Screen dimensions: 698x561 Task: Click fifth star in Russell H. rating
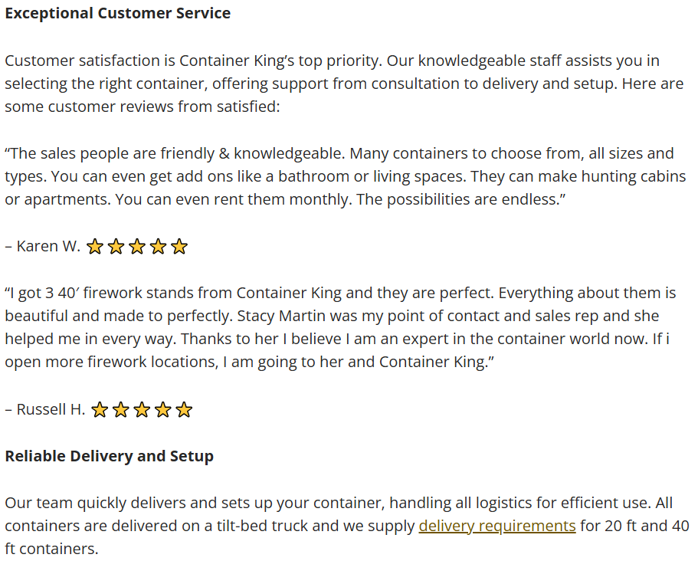click(x=184, y=409)
